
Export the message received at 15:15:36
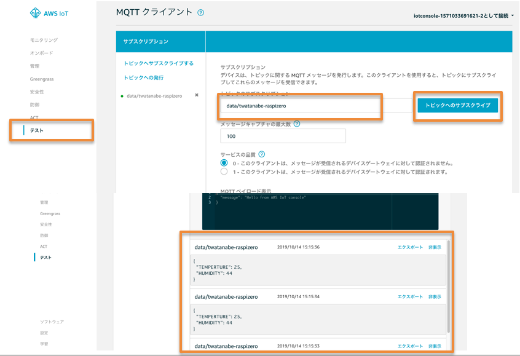pos(410,247)
